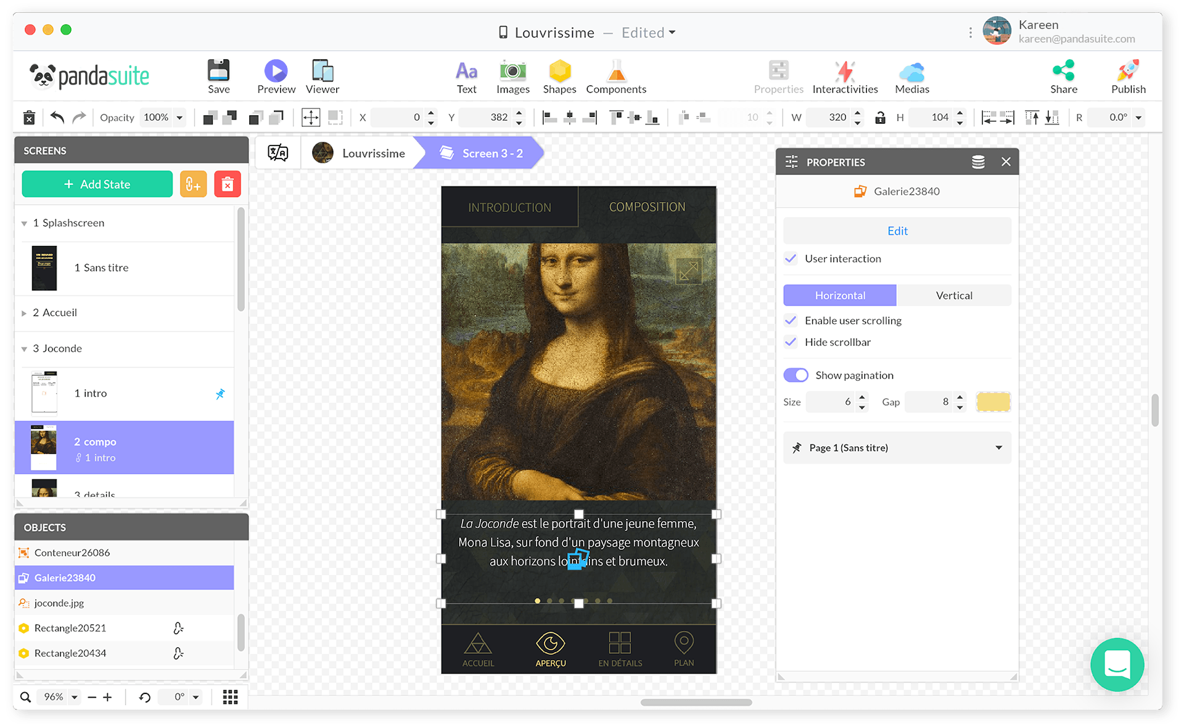This screenshot has width=1184, height=726.
Task: Toggle Show pagination switch on
Action: click(796, 375)
